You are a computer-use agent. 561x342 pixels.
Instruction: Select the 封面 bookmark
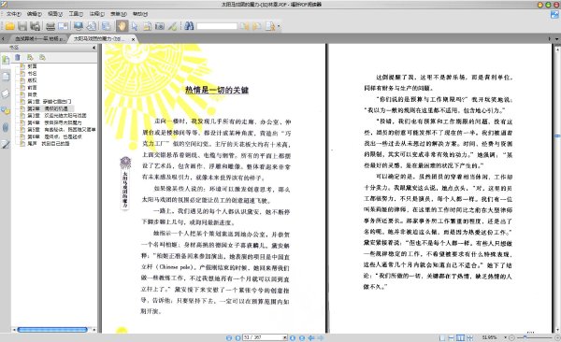[32, 66]
